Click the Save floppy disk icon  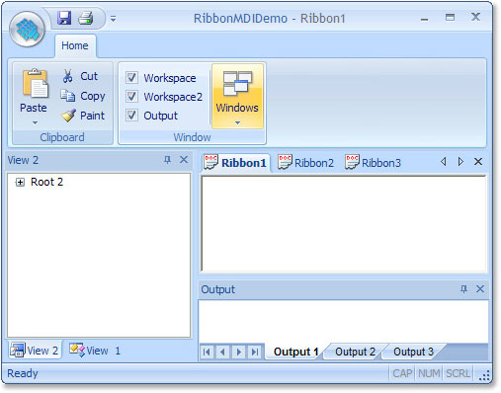pos(64,18)
